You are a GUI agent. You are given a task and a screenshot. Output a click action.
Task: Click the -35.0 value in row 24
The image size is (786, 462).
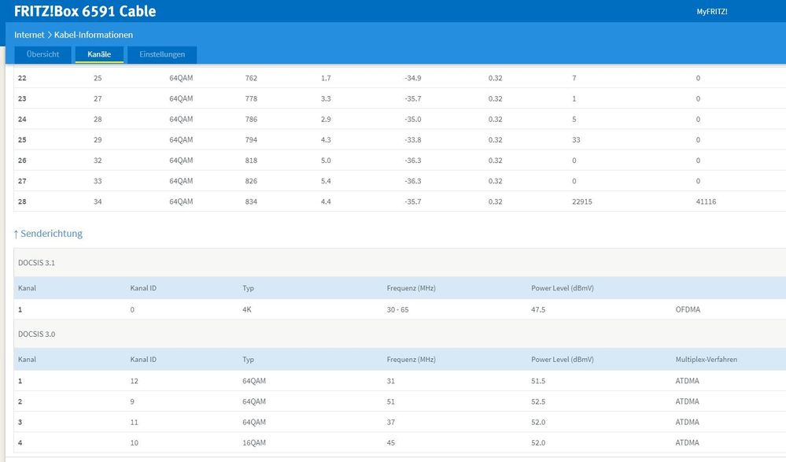click(x=413, y=120)
